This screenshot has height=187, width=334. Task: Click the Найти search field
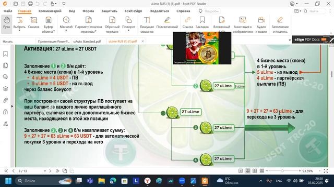click(314, 11)
